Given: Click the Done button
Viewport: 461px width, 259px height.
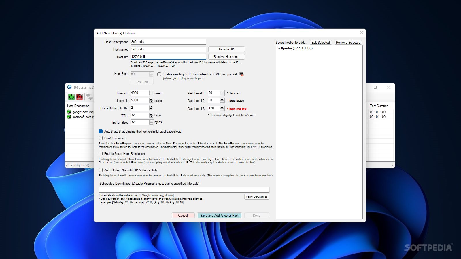Looking at the screenshot, I should [257, 216].
